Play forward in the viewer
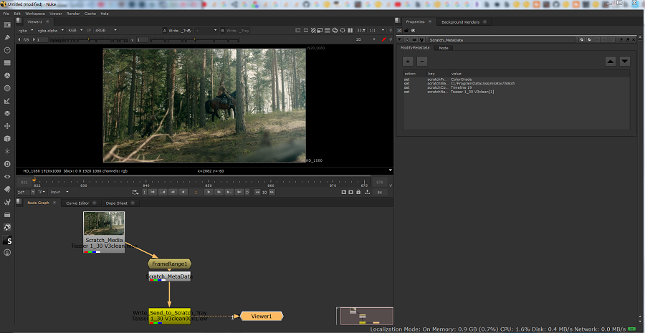The image size is (645, 333). [209, 192]
